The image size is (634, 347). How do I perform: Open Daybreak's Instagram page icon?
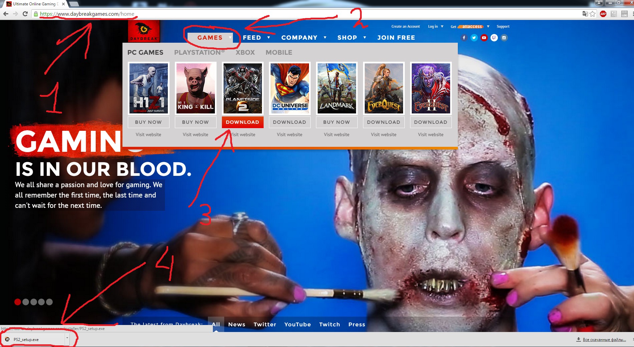pyautogui.click(x=504, y=38)
